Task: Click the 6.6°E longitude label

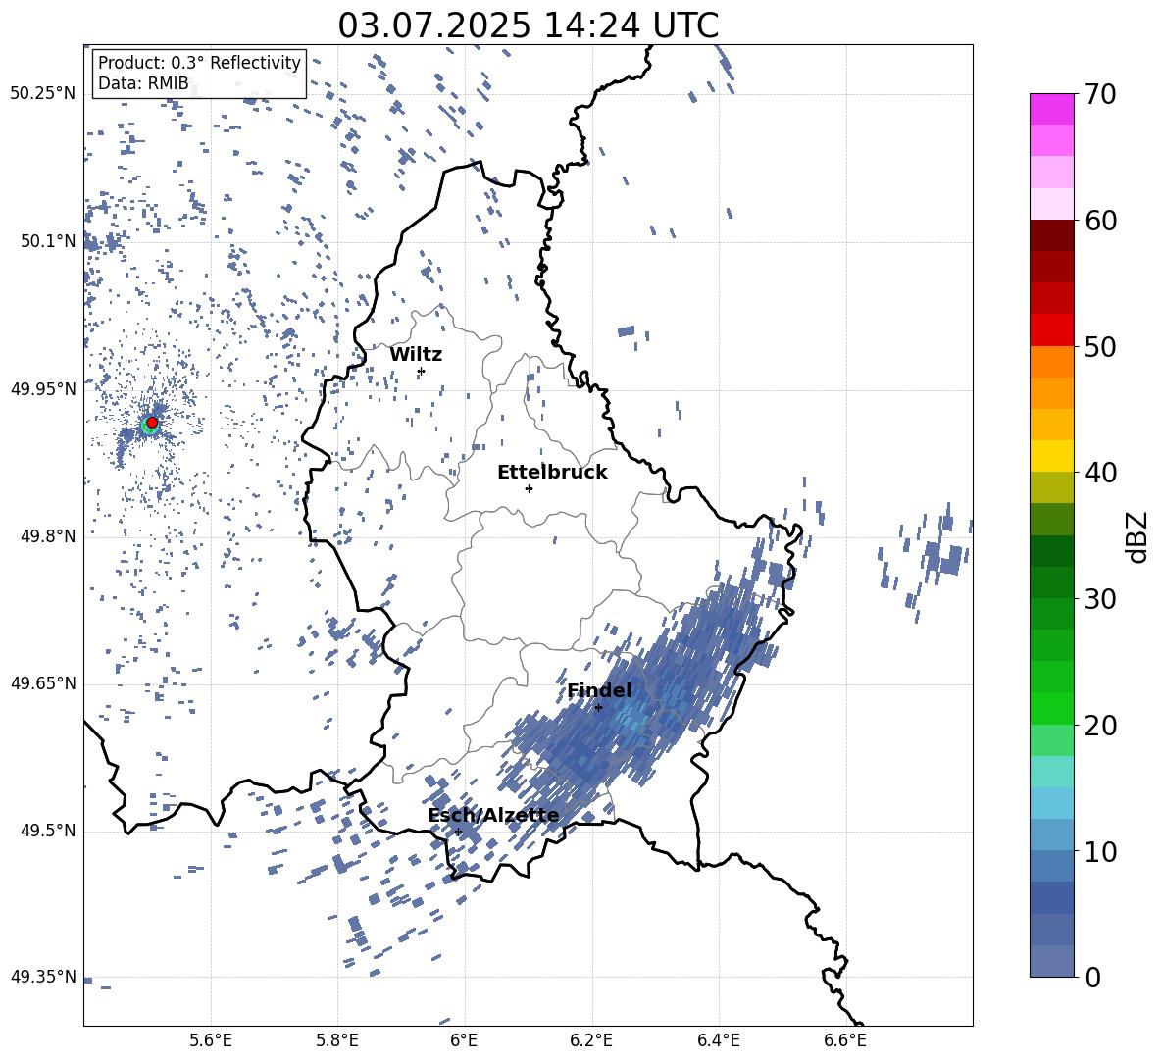Action: pyautogui.click(x=845, y=1040)
